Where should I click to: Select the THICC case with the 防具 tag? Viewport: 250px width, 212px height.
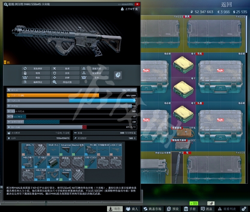click(214, 34)
